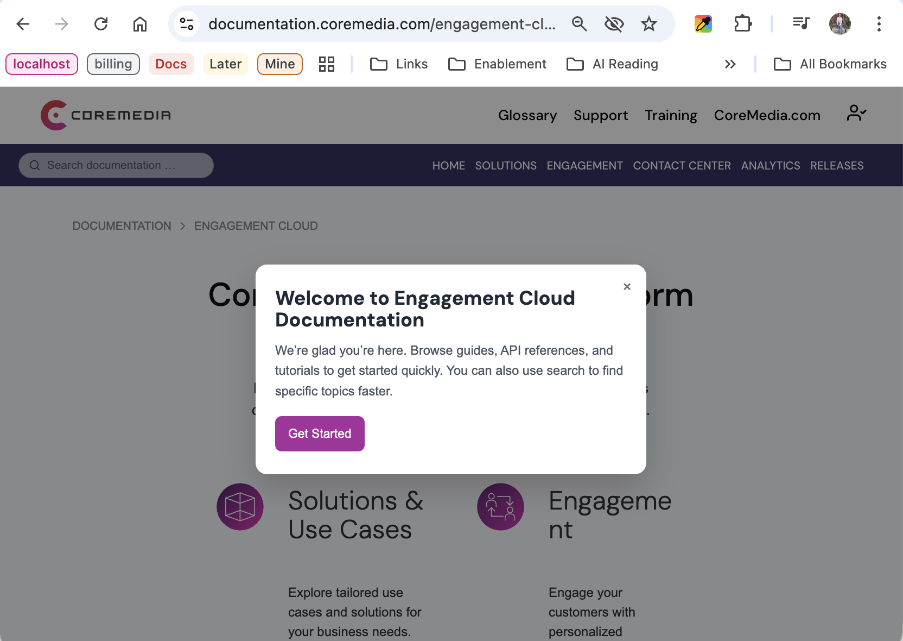Open the Links bookmark folder
Viewport: 903px width, 641px height.
[x=399, y=64]
